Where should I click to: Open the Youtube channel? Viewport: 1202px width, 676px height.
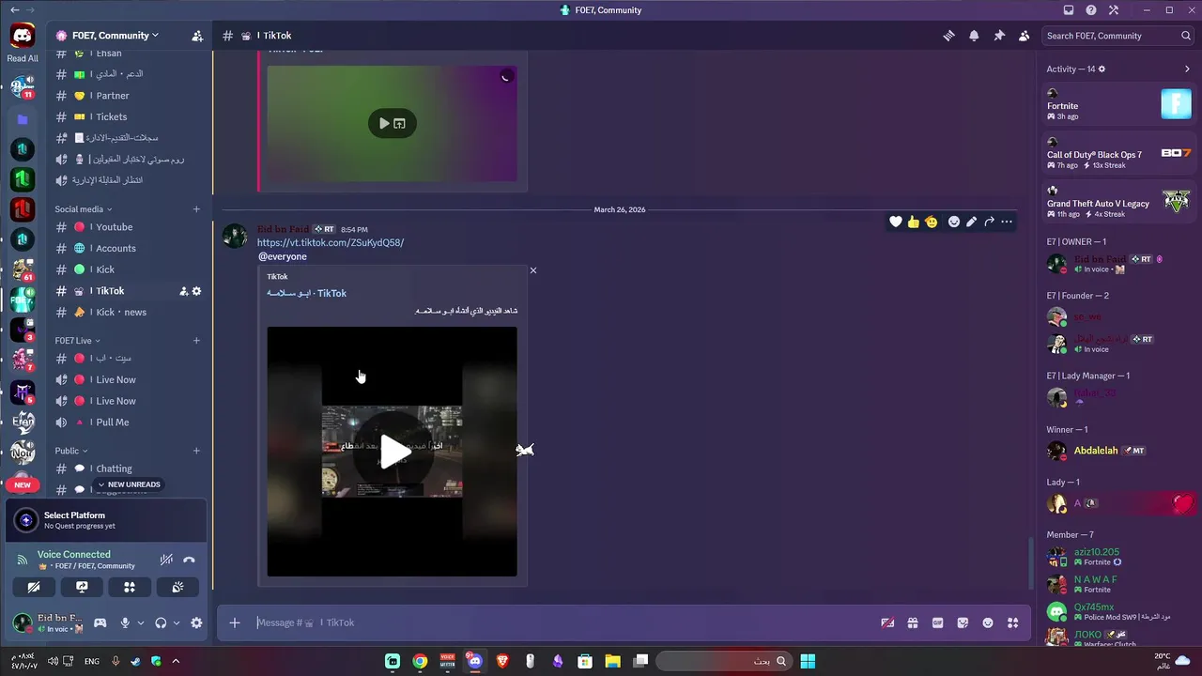129,227
